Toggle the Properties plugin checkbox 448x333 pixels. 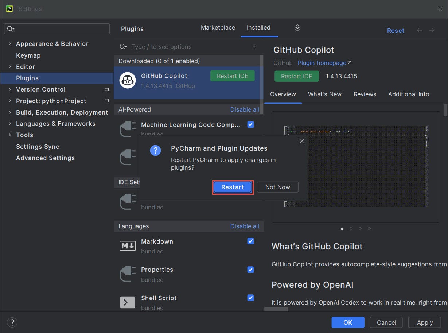(250, 270)
